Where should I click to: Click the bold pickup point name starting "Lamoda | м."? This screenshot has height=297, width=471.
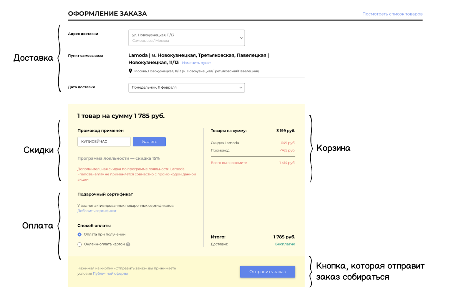click(199, 59)
